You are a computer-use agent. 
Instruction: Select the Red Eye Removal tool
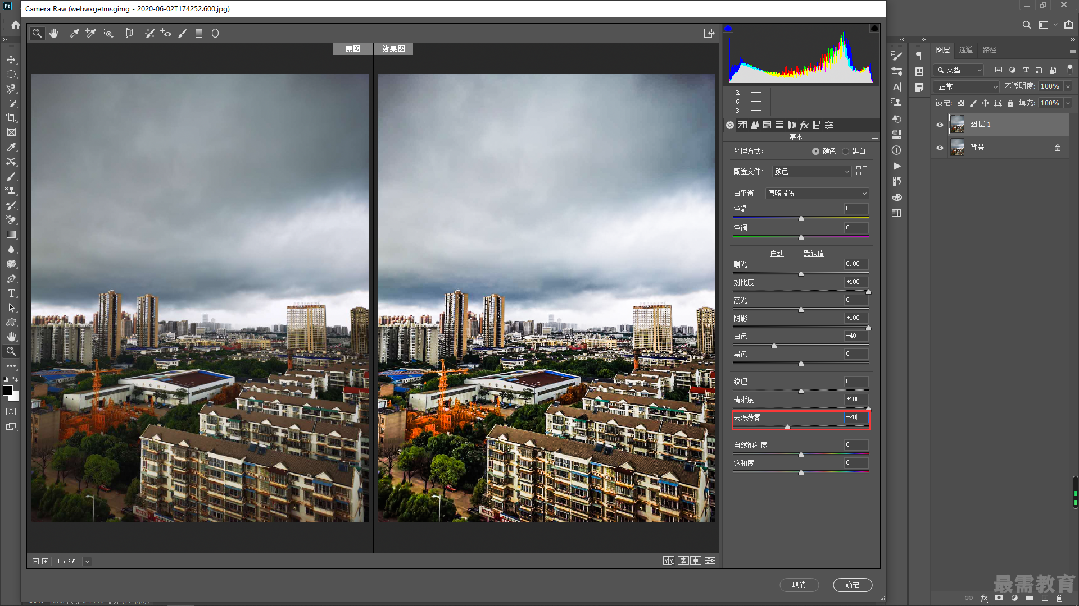166,33
